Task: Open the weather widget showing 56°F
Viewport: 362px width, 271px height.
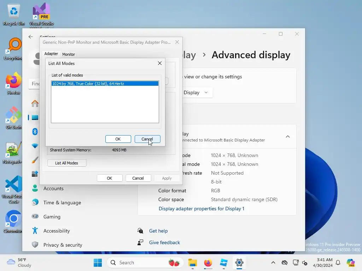Action: [x=19, y=263]
